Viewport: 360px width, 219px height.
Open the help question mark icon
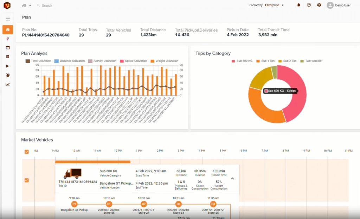(309, 5)
